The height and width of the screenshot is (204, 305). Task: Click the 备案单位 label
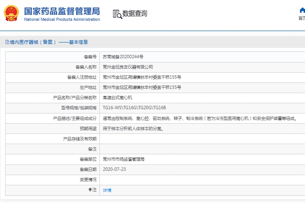pos(88,159)
